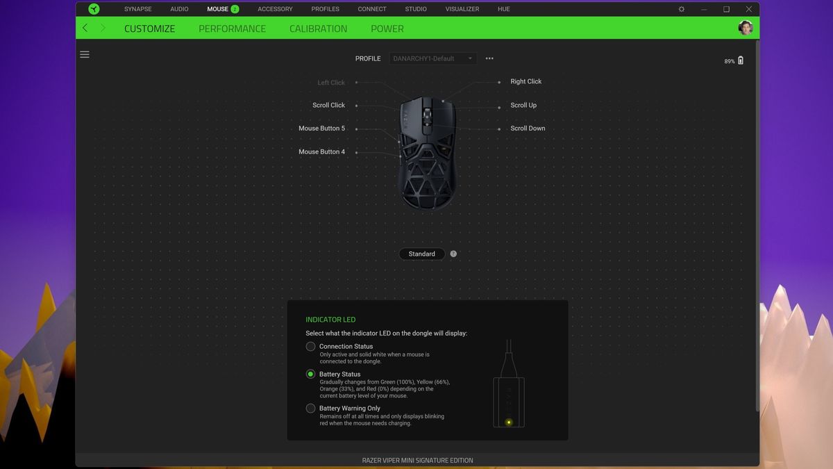Click the forward arrow

click(x=103, y=28)
